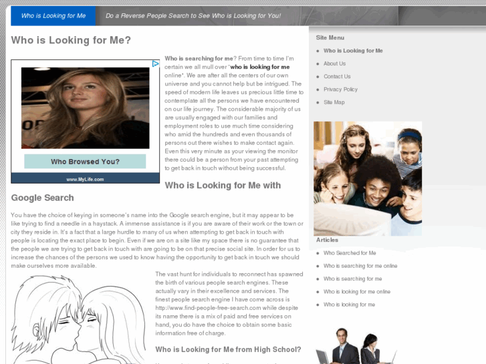
Task: Click the 'Google Search' heading text
Action: click(43, 198)
